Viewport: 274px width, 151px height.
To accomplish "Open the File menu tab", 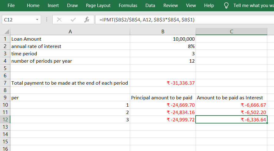I will (x=11, y=6).
